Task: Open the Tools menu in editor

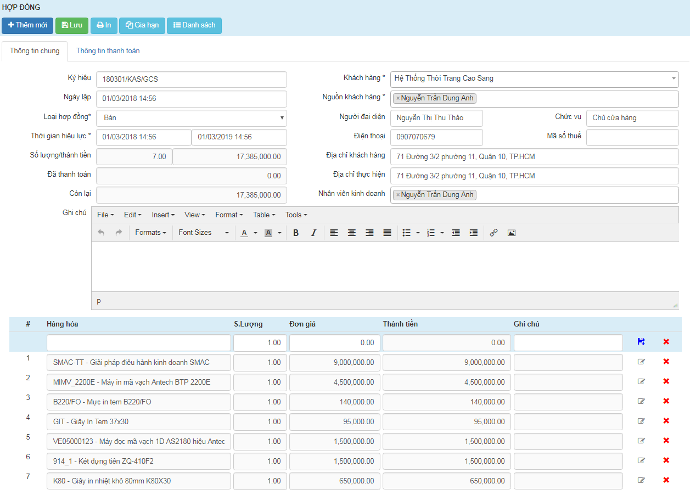Action: [296, 215]
